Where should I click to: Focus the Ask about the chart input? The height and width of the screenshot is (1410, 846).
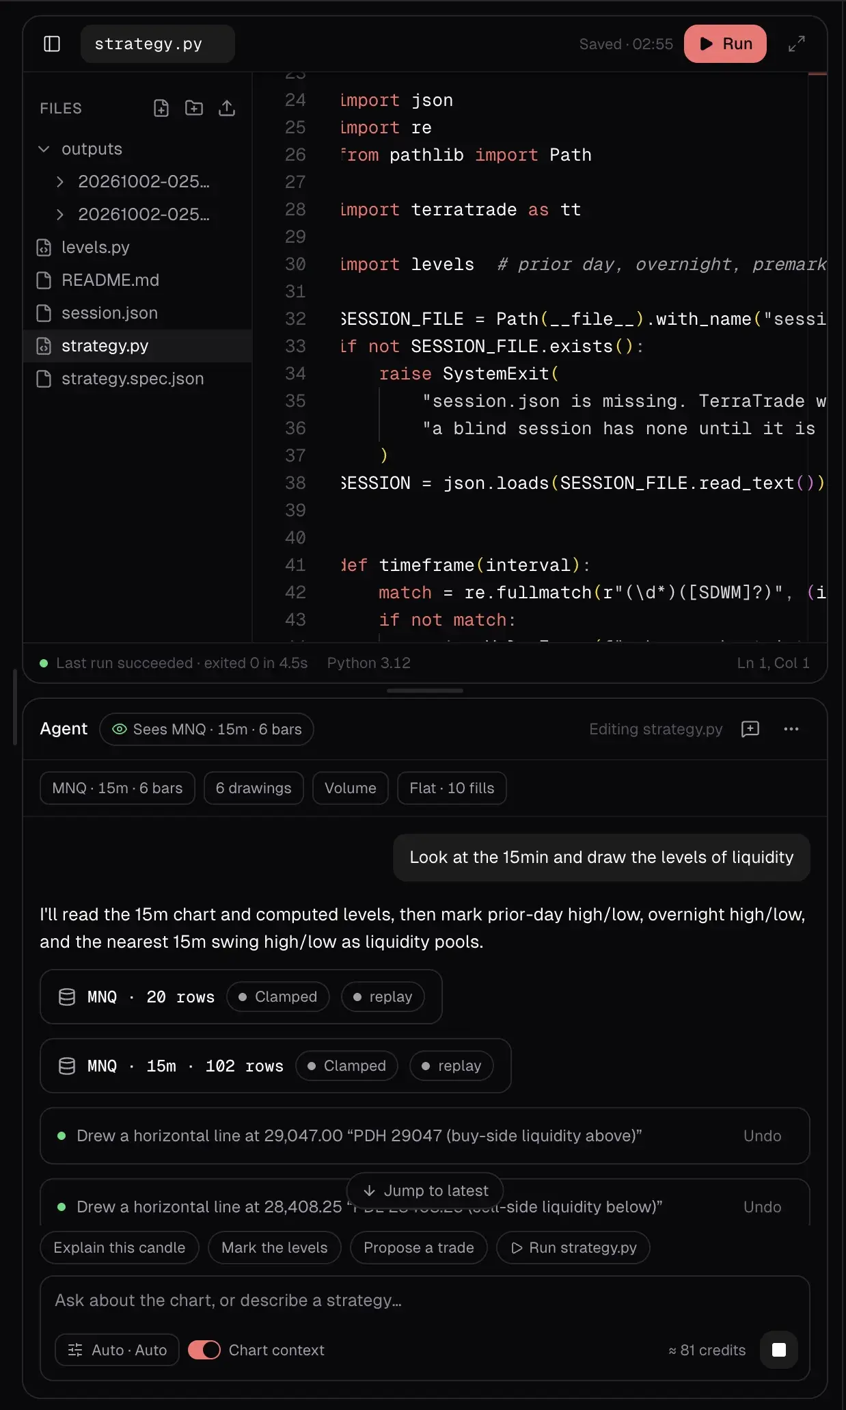coord(425,1301)
